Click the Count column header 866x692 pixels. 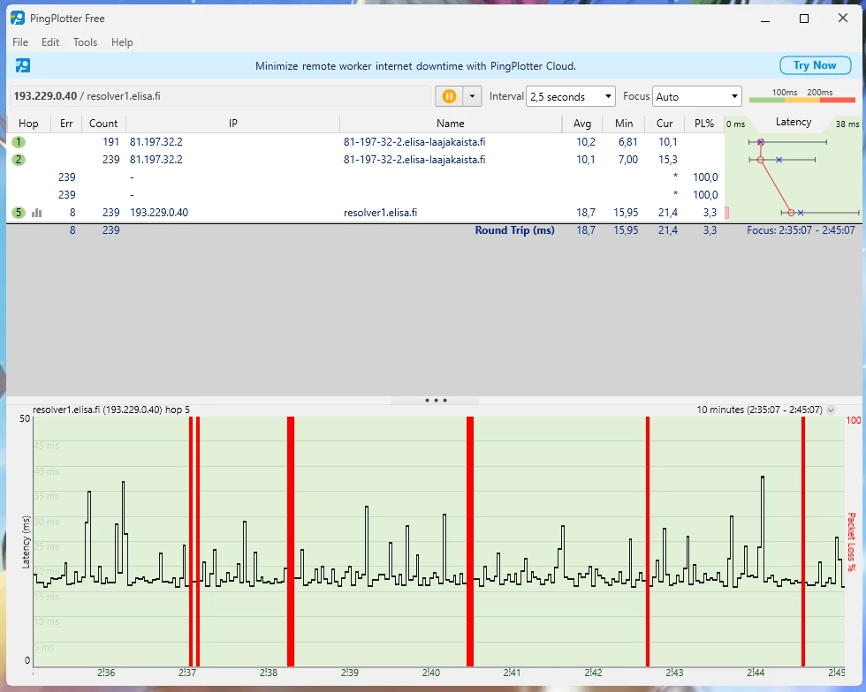pos(103,124)
